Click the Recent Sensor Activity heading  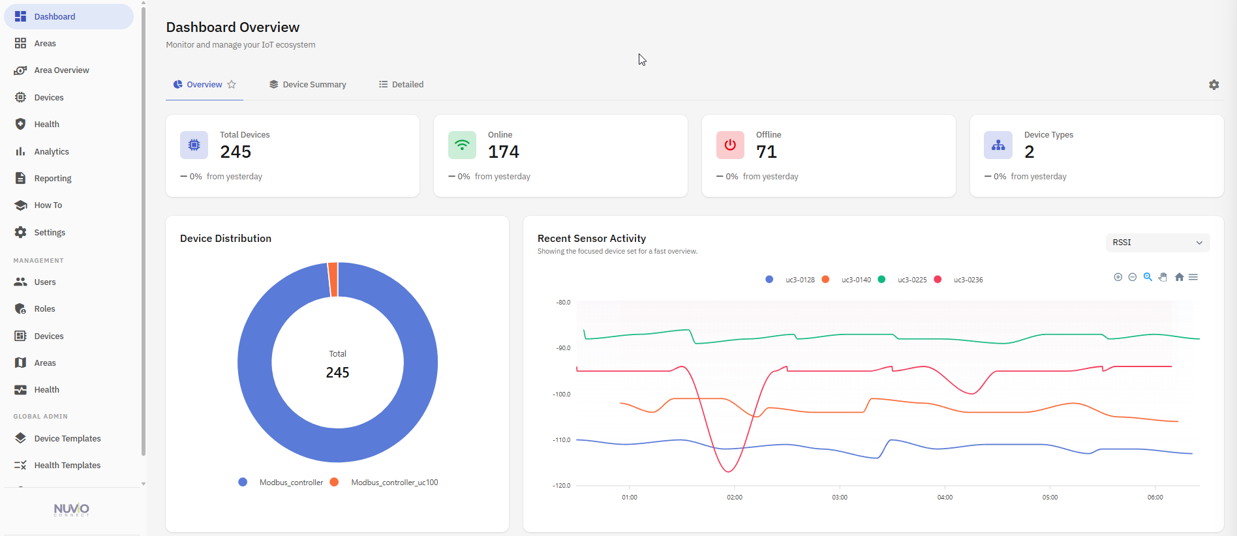(592, 239)
